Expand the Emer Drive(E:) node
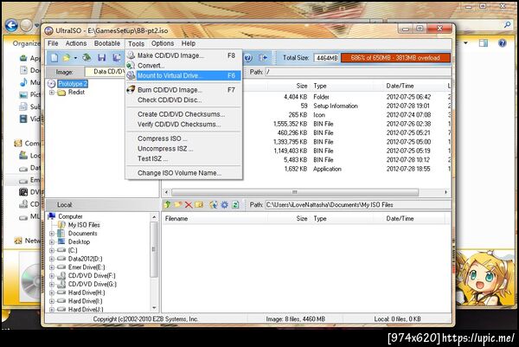 tap(52, 267)
